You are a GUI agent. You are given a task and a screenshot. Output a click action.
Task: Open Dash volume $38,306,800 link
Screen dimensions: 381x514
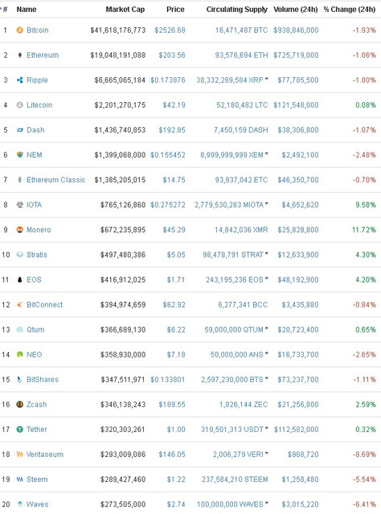coord(298,130)
